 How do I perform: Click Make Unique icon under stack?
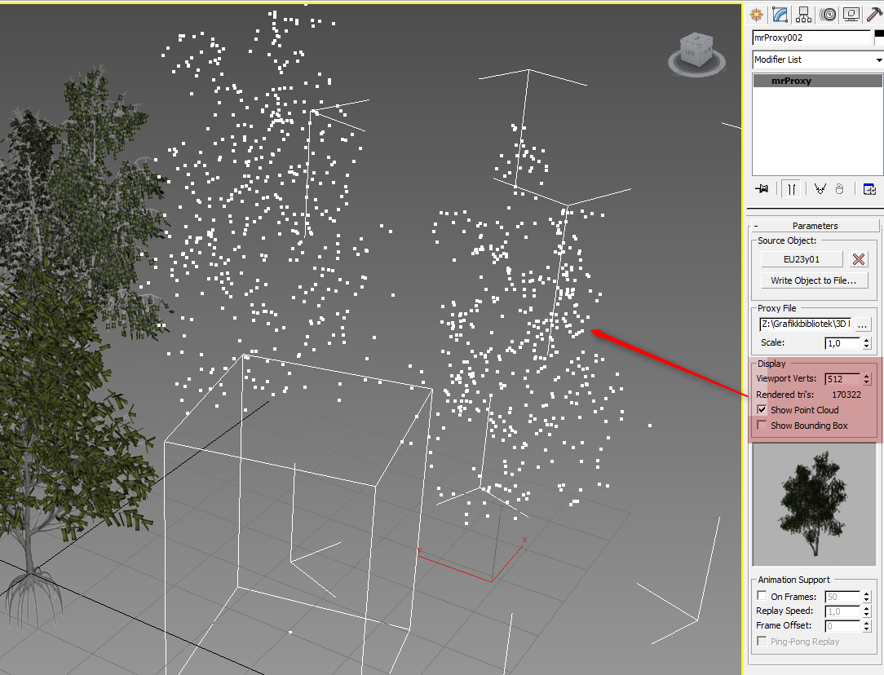(820, 189)
